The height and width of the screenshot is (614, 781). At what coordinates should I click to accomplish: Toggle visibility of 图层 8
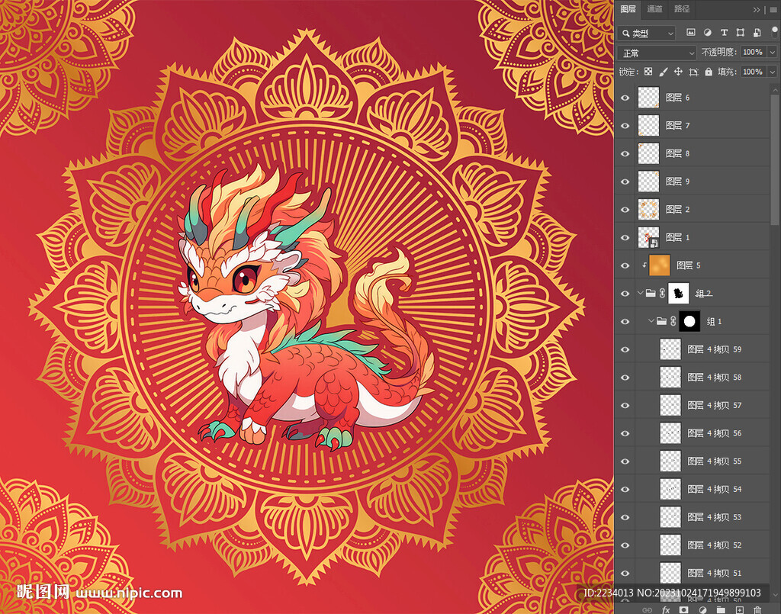pyautogui.click(x=625, y=153)
